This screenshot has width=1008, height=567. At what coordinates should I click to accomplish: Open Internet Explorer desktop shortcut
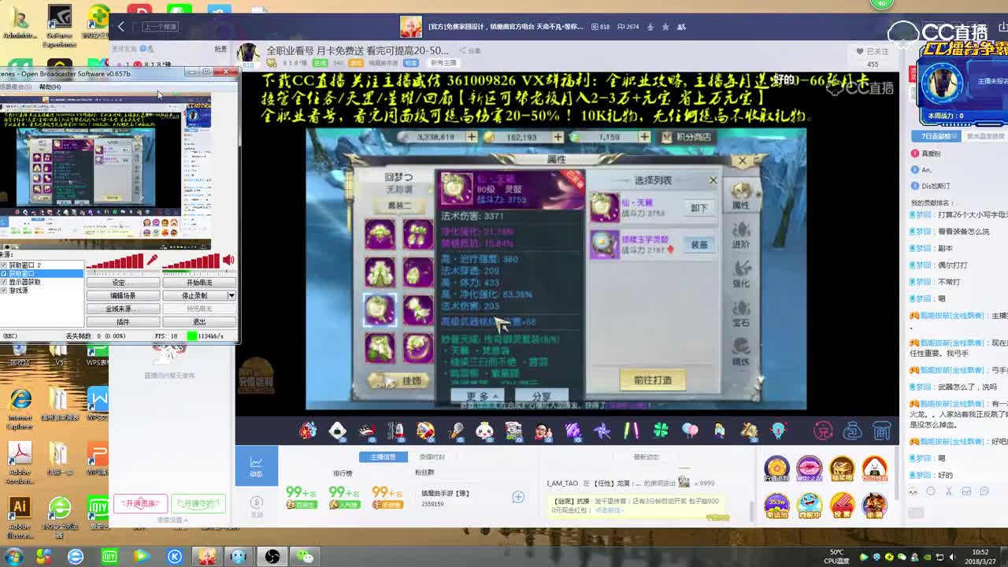20,408
